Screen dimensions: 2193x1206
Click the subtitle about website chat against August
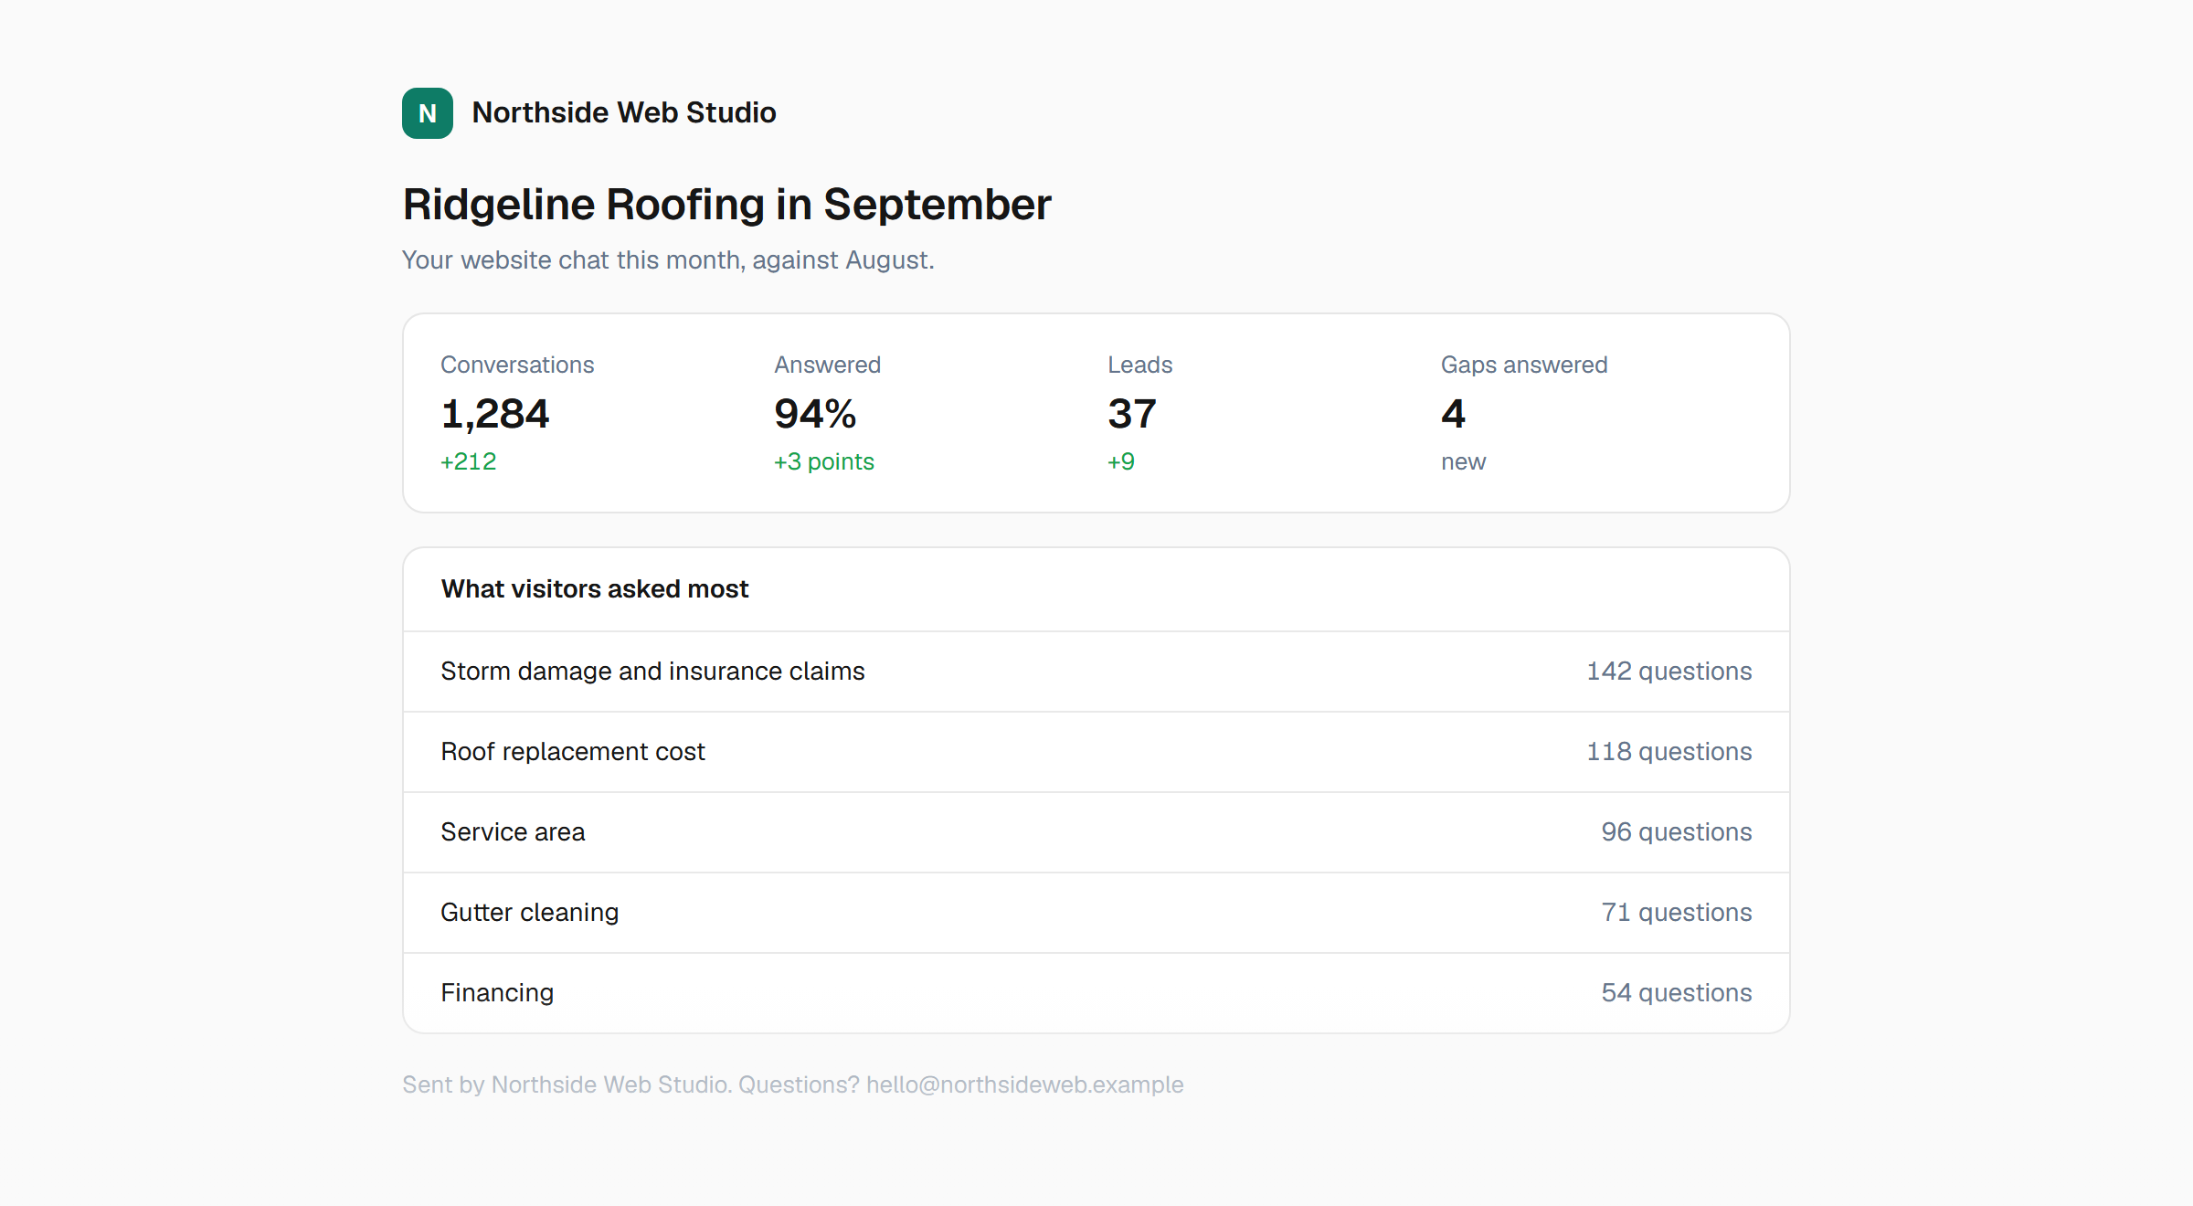[x=668, y=260]
